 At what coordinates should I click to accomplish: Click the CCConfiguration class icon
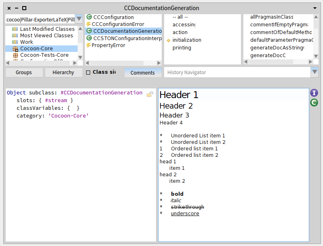89,17
